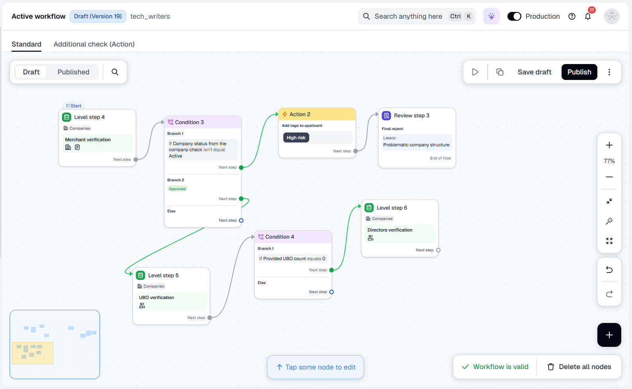Click the workflow minimap thumbnail
The image size is (632, 389).
55,344
